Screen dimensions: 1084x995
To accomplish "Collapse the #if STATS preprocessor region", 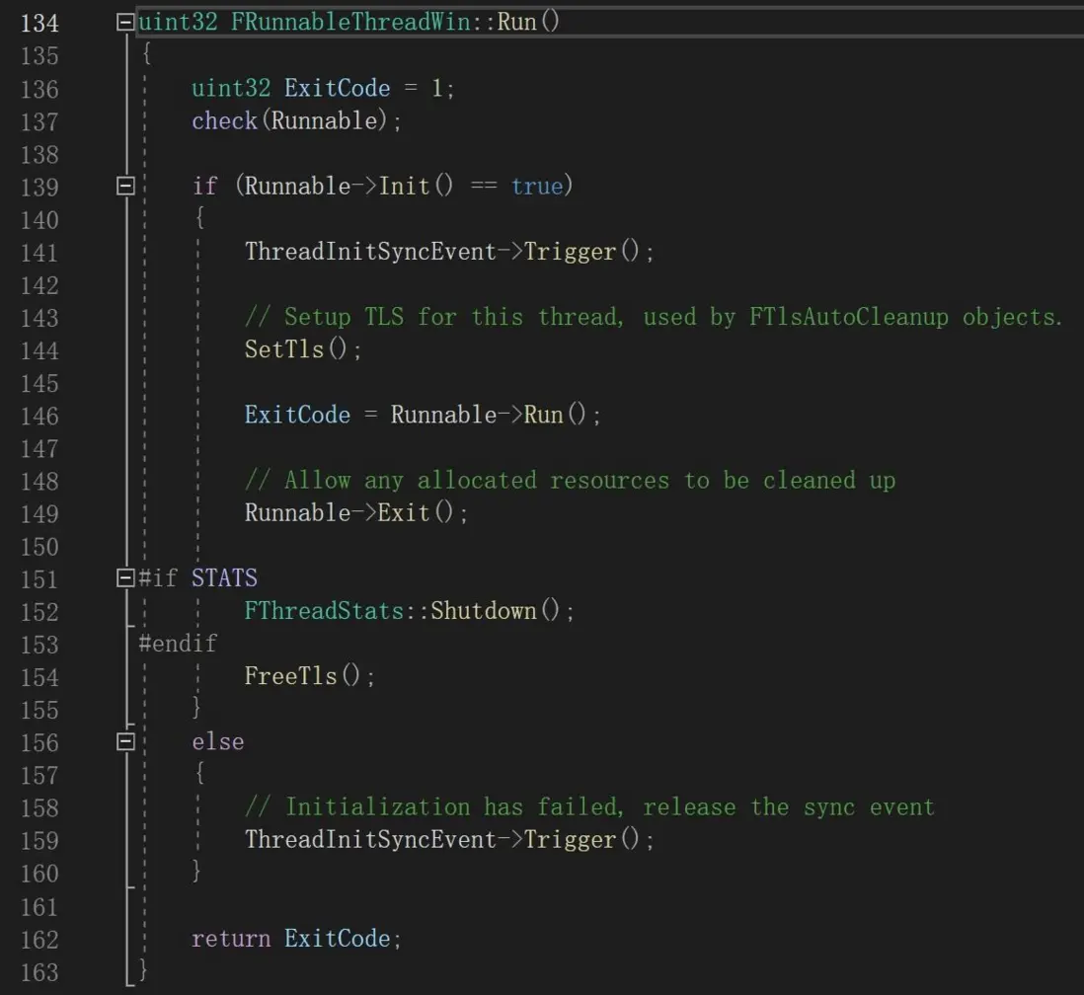I will (124, 577).
